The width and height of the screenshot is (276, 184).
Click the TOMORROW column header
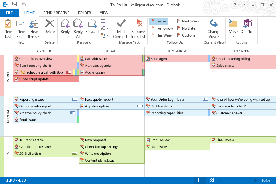pos(177,51)
